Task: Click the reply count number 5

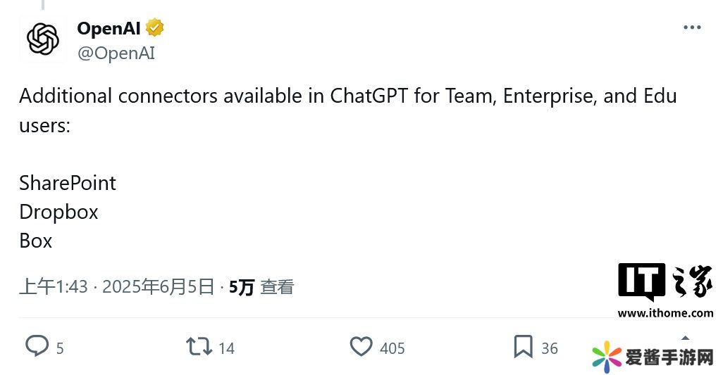Action: pos(60,348)
